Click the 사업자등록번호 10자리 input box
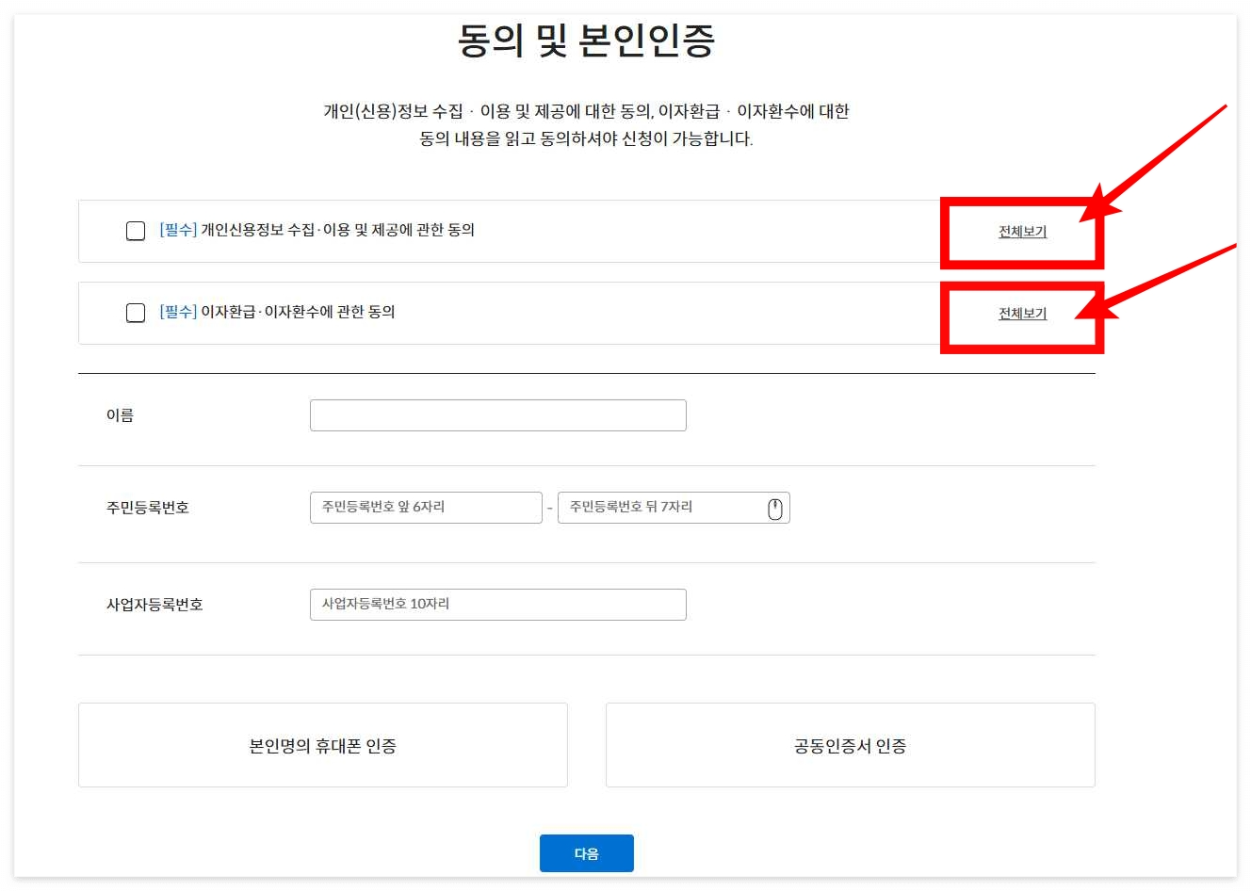Image resolution: width=1251 pixels, height=891 pixels. (x=497, y=604)
